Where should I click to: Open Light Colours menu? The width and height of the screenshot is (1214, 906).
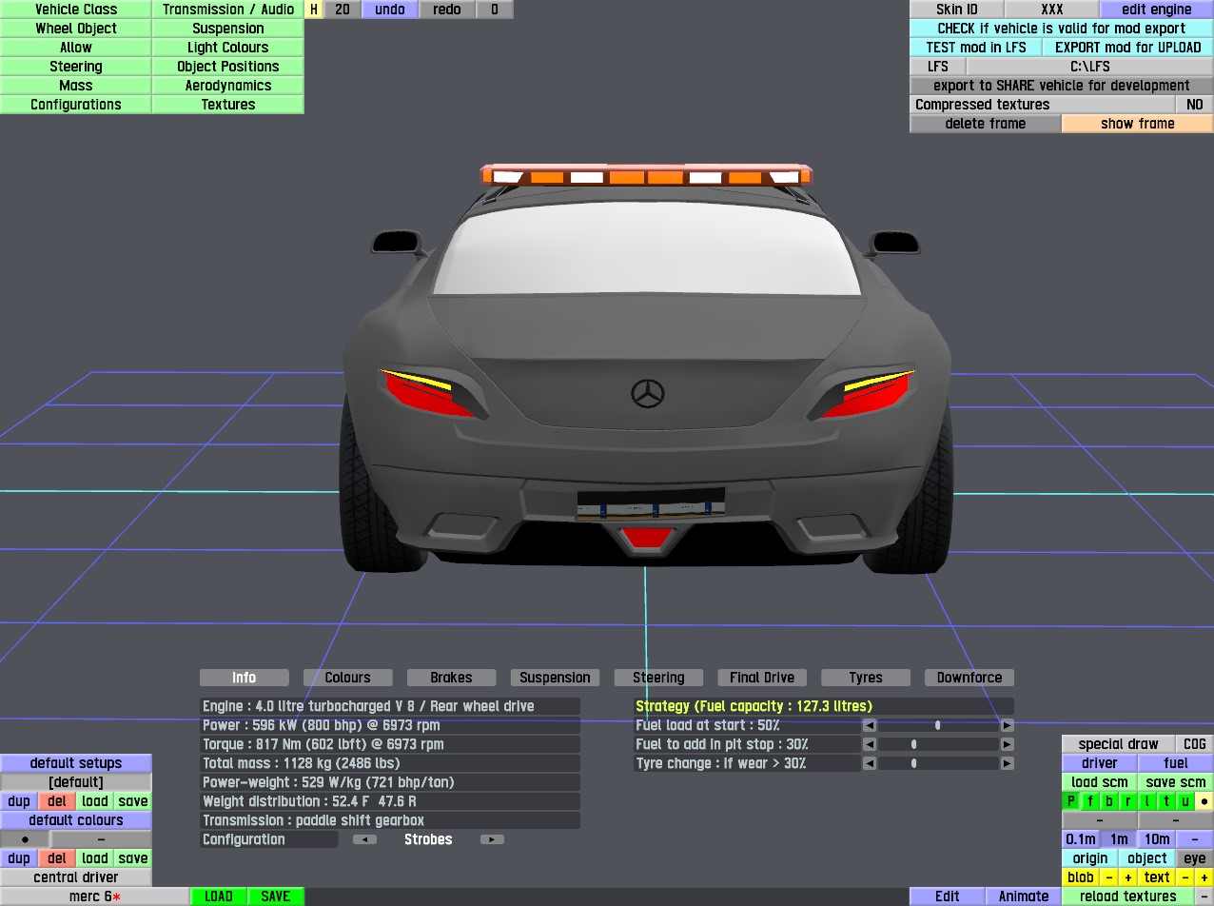228,48
